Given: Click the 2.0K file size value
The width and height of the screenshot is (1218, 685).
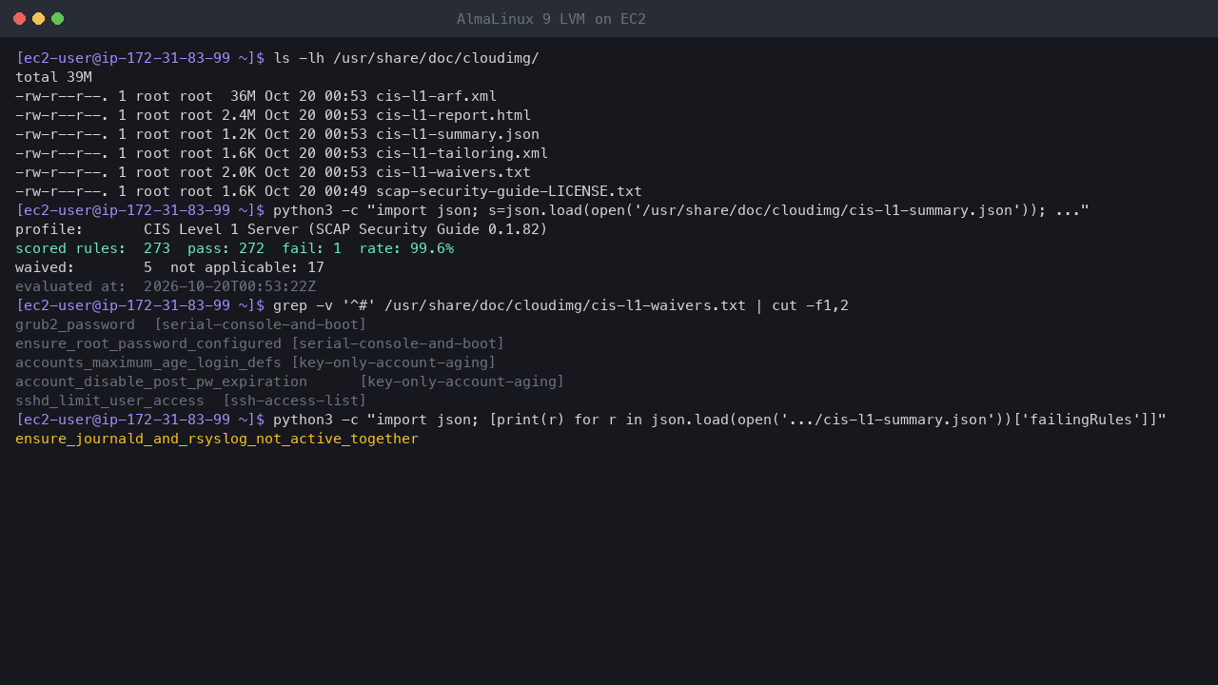Looking at the screenshot, I should coord(239,172).
